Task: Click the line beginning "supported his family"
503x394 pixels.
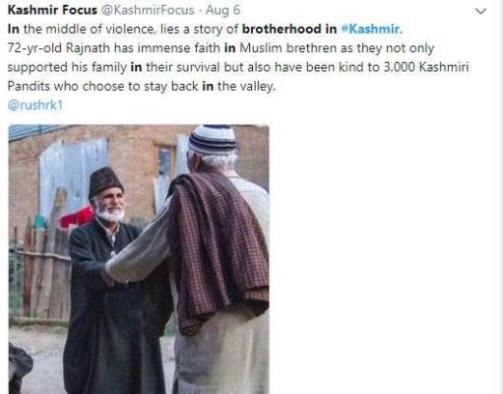Action: pyautogui.click(x=238, y=67)
